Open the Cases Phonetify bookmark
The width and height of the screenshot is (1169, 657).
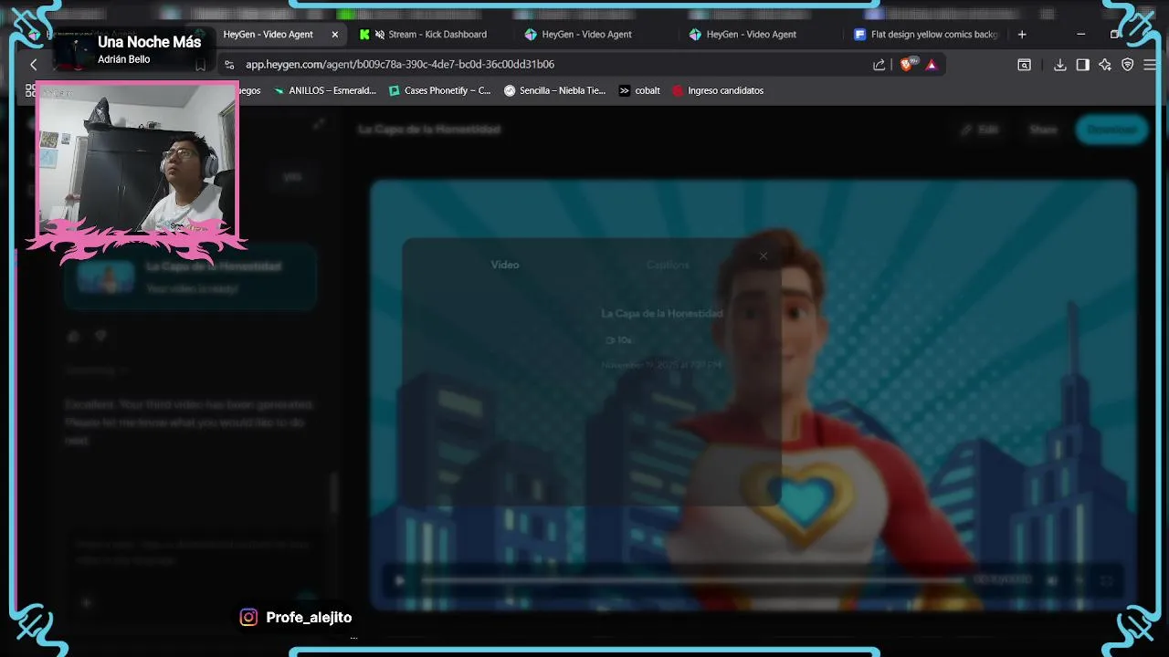click(440, 90)
